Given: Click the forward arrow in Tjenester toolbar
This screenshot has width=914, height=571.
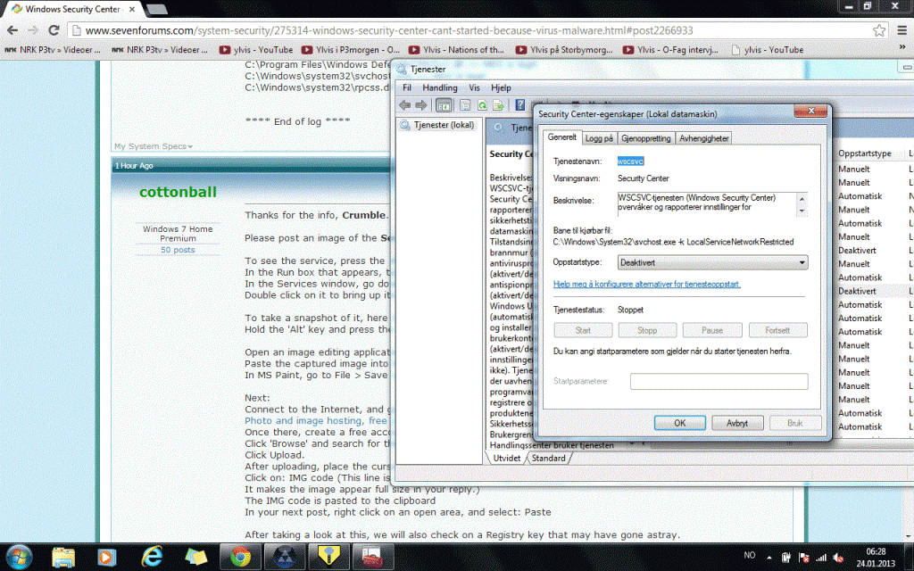Looking at the screenshot, I should click(421, 105).
